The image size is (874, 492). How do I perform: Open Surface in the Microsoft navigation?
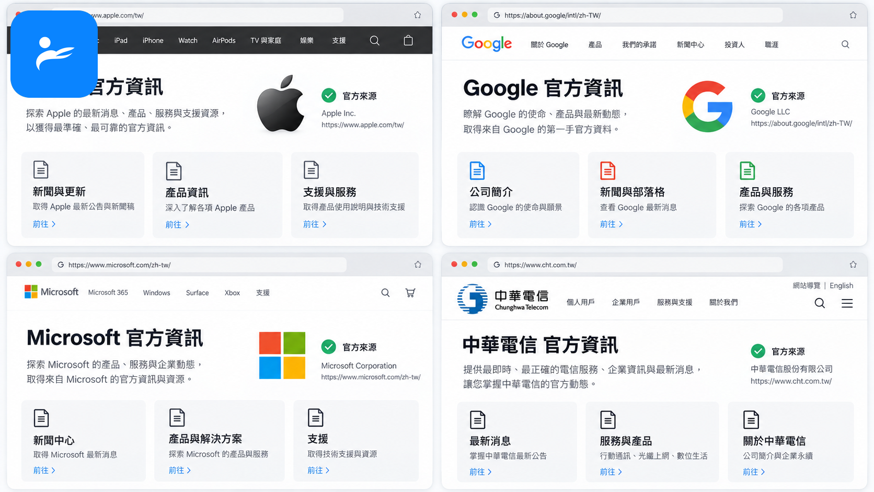197,293
